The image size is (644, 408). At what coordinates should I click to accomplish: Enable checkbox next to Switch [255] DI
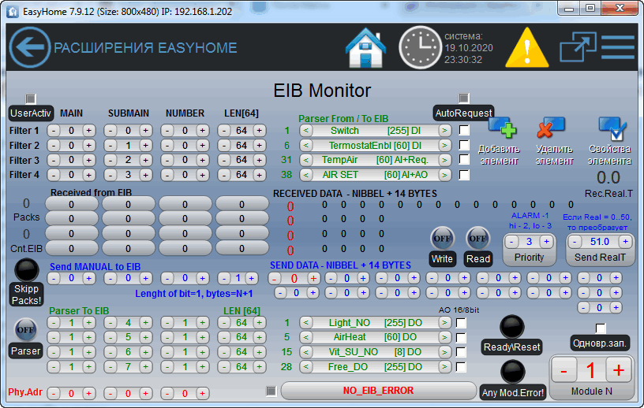[x=464, y=130]
